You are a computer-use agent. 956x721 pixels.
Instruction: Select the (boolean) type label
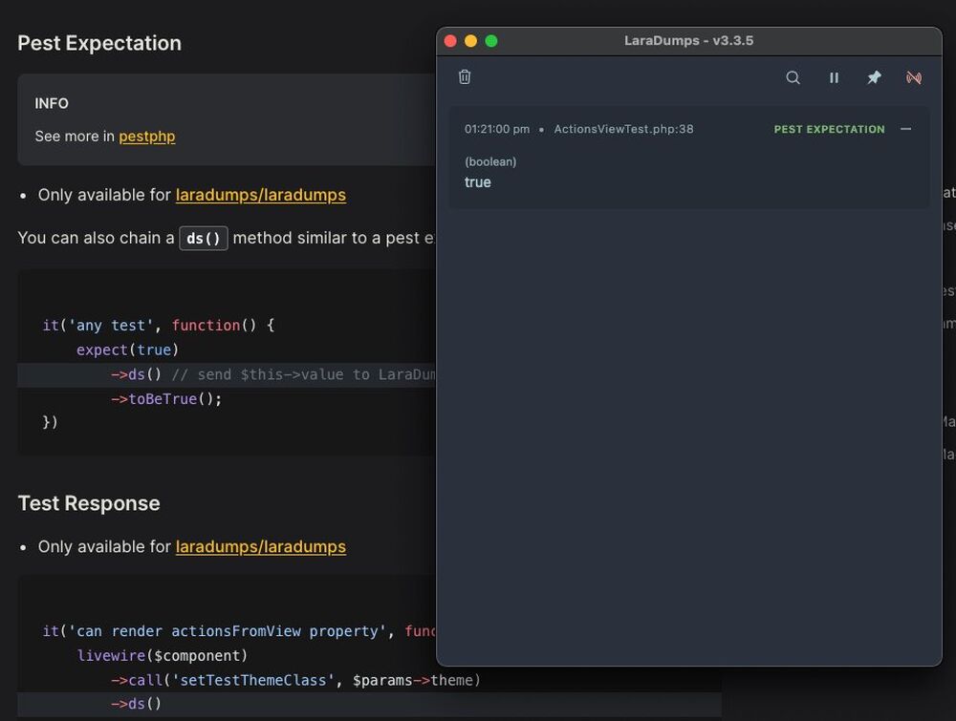[x=490, y=161]
